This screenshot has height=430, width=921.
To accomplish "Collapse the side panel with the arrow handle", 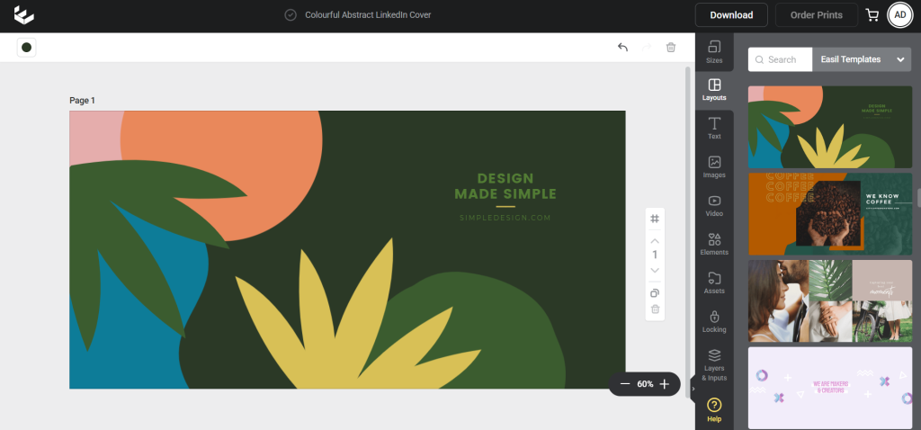I will coord(693,389).
